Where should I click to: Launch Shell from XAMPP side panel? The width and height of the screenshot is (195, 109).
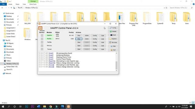(x=113, y=35)
